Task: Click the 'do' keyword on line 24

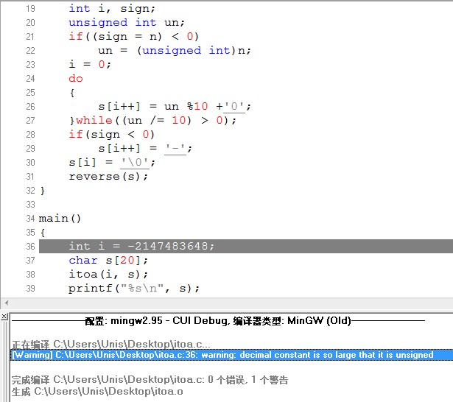Action: (x=76, y=78)
